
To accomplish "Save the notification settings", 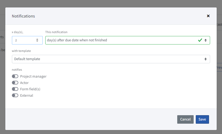I will tap(202, 119).
